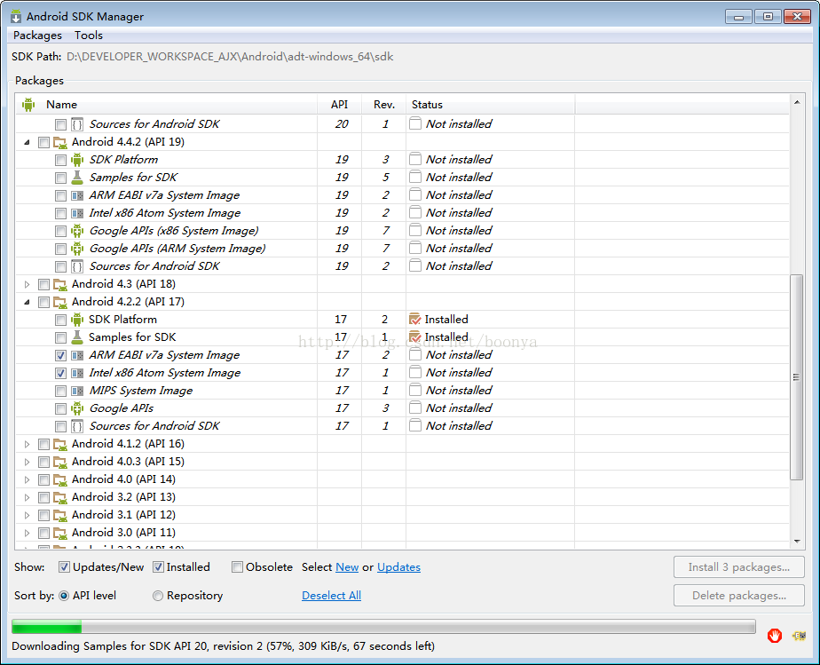Click SDK Platform icon under Android 4.4.2
The image size is (820, 665).
point(77,160)
